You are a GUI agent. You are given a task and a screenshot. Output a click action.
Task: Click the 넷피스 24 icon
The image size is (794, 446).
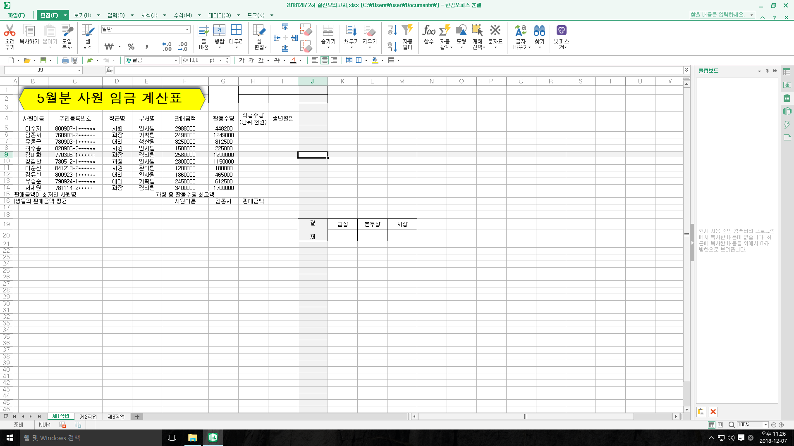(561, 31)
